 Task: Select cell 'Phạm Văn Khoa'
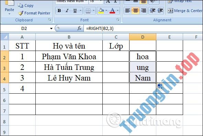pyautogui.click(x=69, y=56)
